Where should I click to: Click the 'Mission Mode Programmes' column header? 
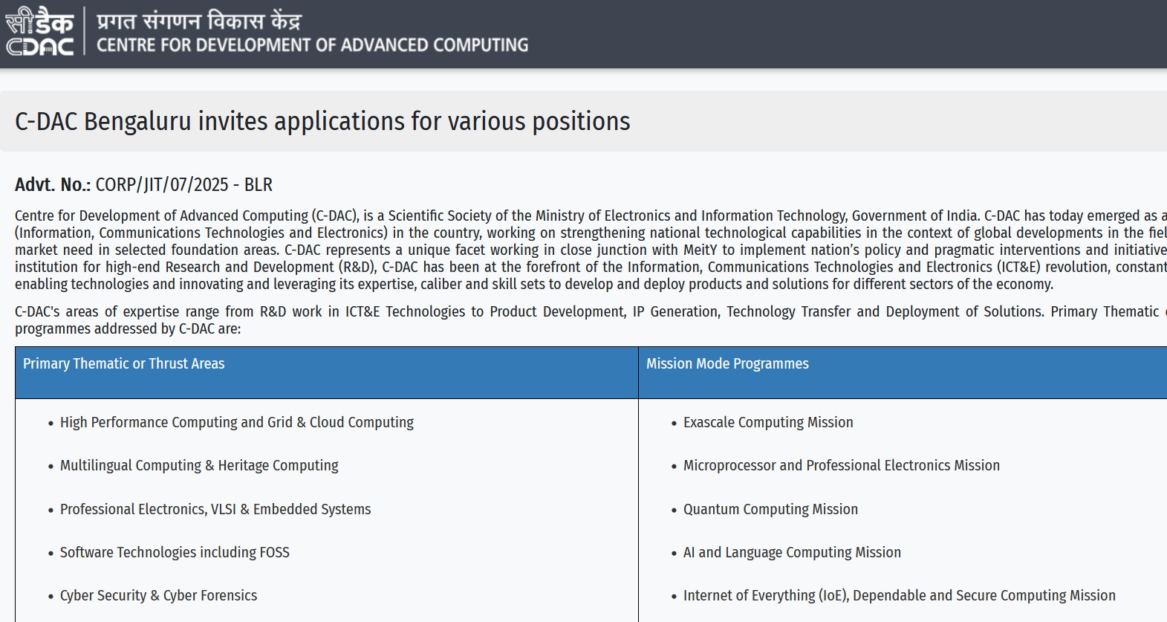tap(727, 363)
